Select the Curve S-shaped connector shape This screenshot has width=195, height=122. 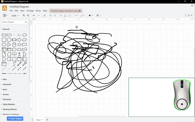click(x=14, y=64)
